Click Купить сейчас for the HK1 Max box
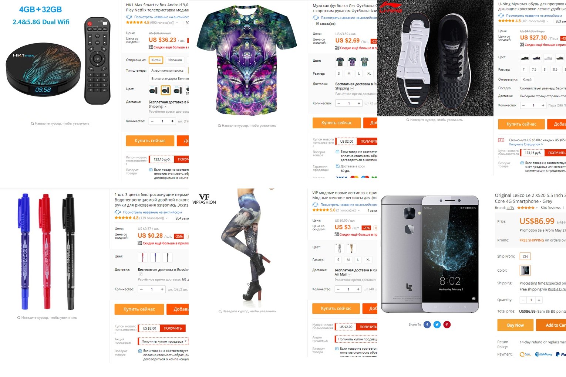566x377 pixels. 150,140
